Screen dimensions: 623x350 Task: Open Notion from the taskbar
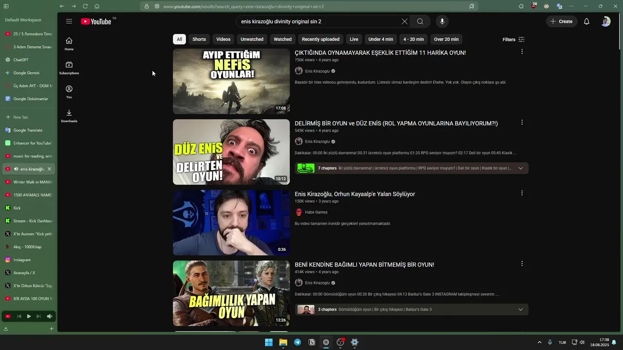(x=312, y=342)
